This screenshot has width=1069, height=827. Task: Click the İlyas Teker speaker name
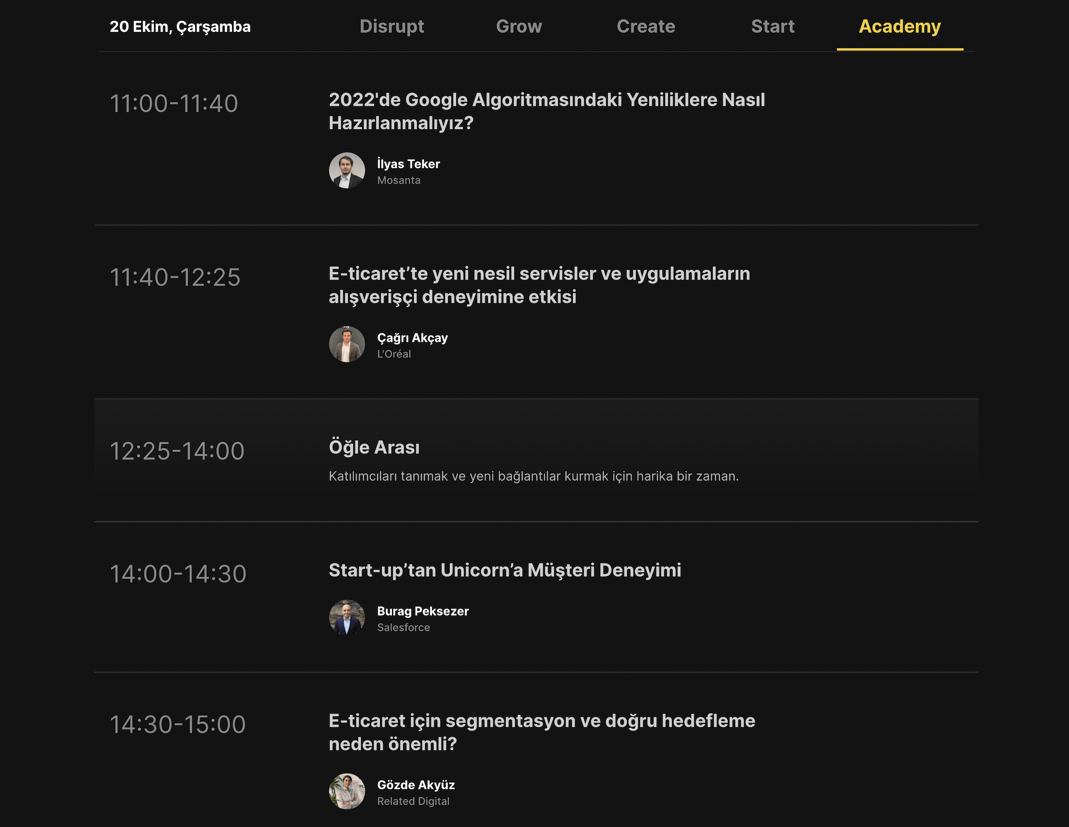click(408, 164)
